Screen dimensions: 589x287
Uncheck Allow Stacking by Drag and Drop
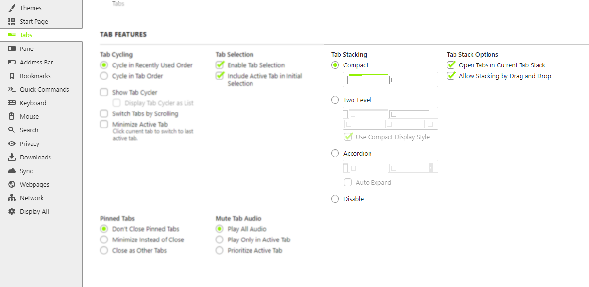pos(451,76)
